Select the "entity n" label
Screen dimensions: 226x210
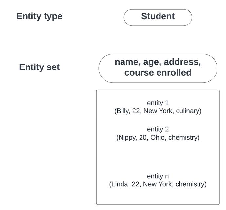point(158,176)
